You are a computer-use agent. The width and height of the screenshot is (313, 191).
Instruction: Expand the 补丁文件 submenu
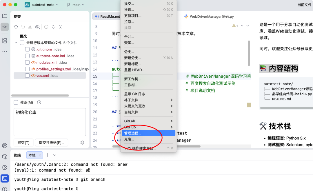(148, 100)
